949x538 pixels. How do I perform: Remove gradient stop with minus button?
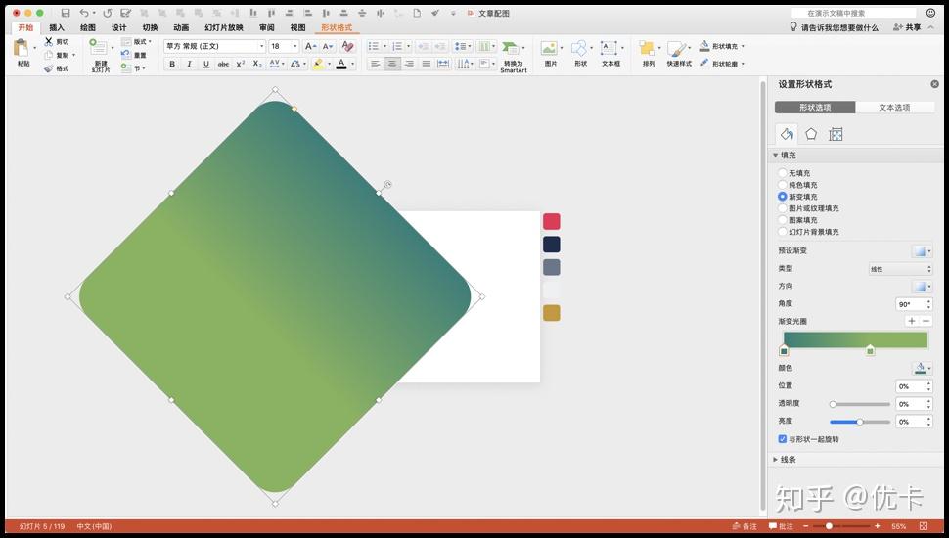click(x=926, y=322)
